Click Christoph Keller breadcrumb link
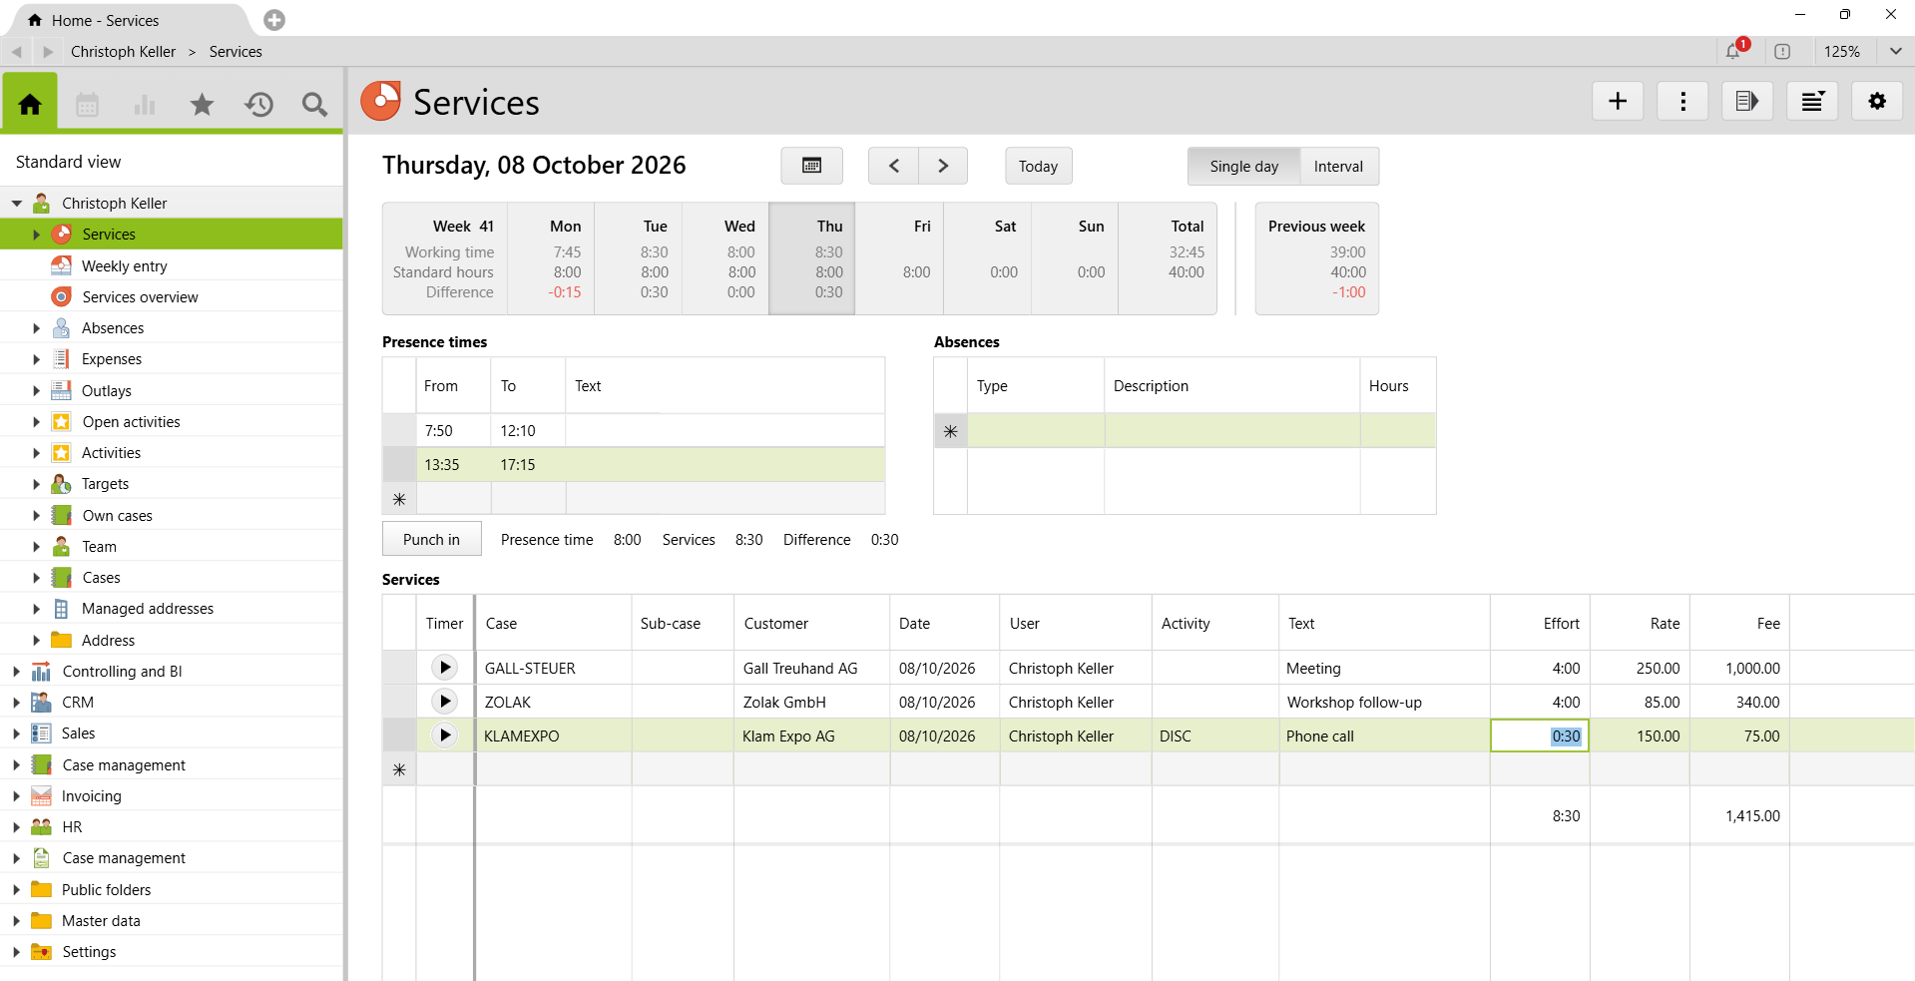1915x981 pixels. 123,51
